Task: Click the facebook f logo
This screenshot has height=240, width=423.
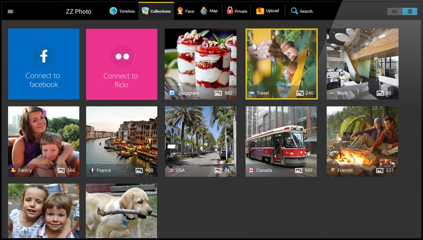Action: 44,56
